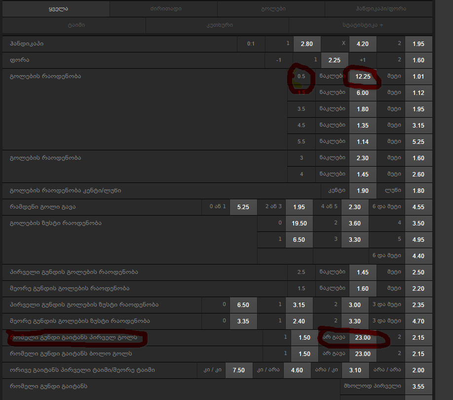
Task: Select exact goals 2 at 3.60
Action: point(355,223)
